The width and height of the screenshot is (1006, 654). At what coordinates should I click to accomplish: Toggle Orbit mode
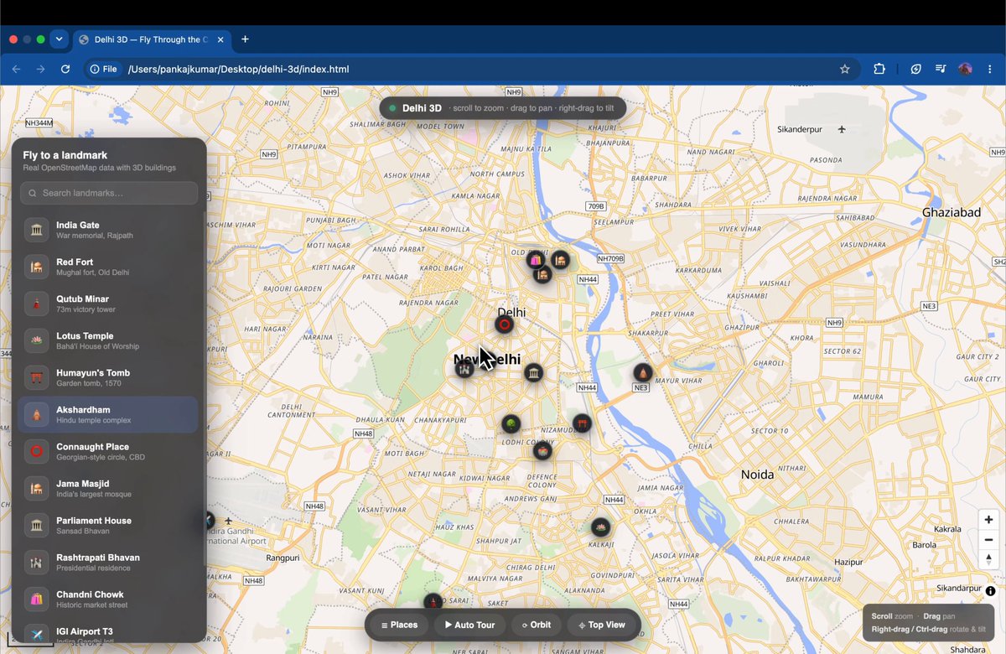[x=537, y=625]
